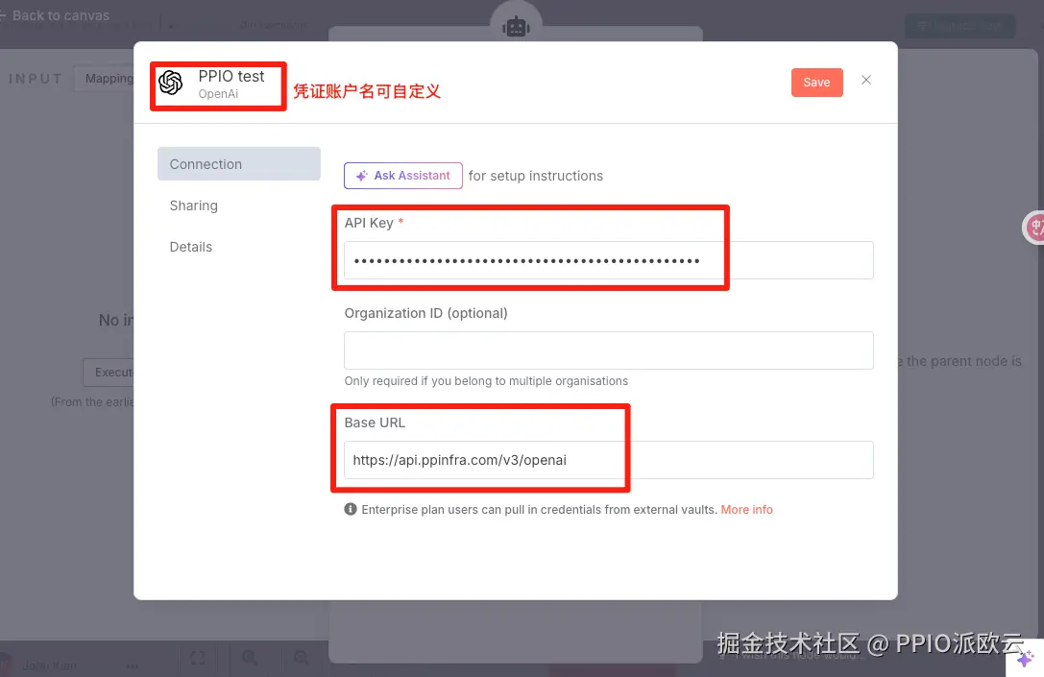This screenshot has height=677, width=1044.
Task: Click the PPIO test credential name
Action: 231,77
